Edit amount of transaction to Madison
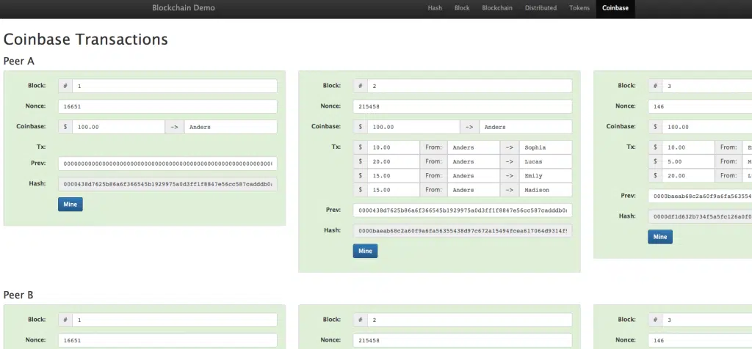The image size is (752, 349). pyautogui.click(x=394, y=190)
